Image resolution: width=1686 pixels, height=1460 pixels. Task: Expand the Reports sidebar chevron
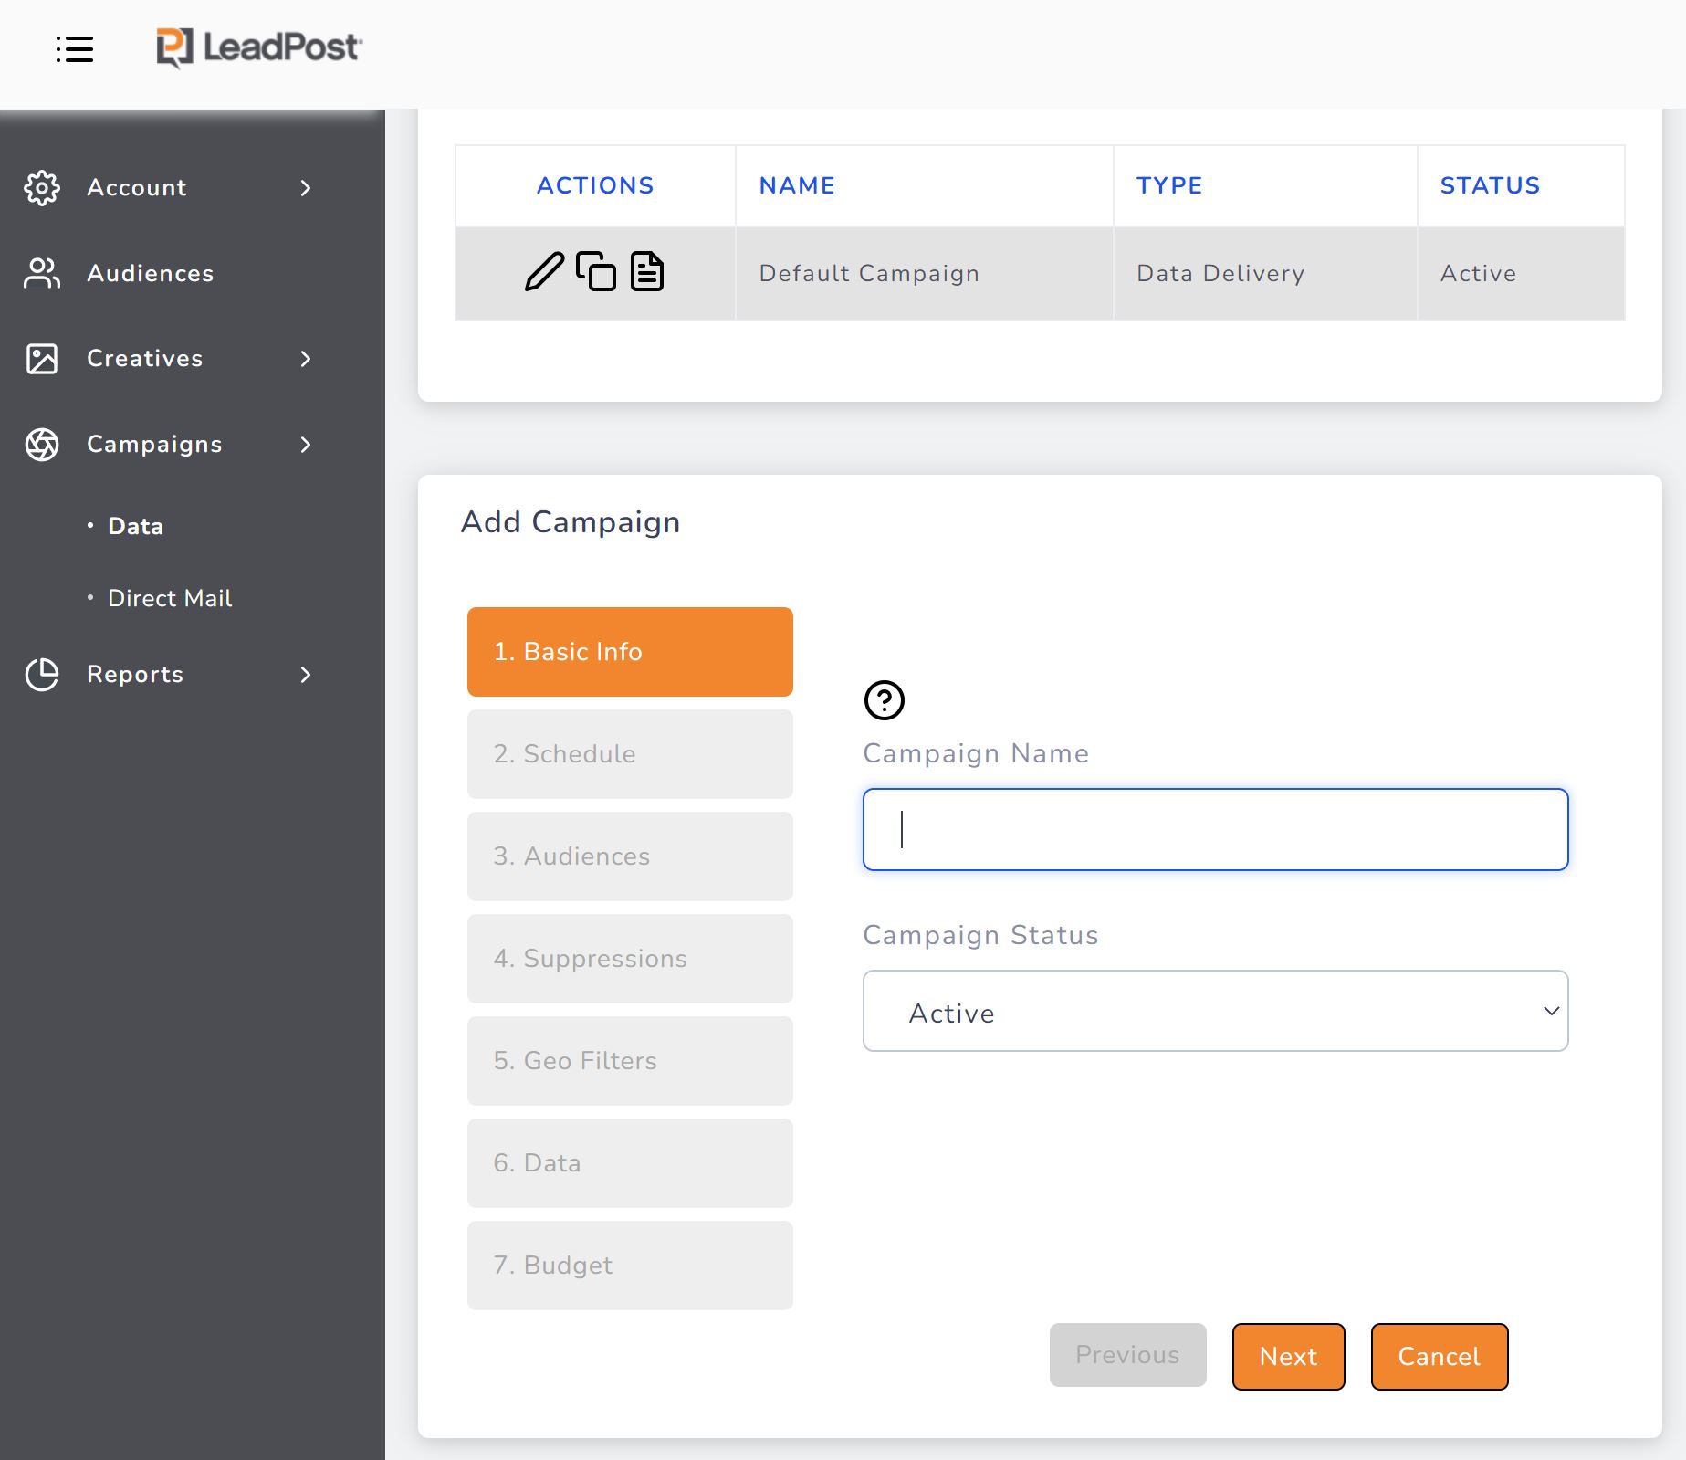[x=306, y=675]
